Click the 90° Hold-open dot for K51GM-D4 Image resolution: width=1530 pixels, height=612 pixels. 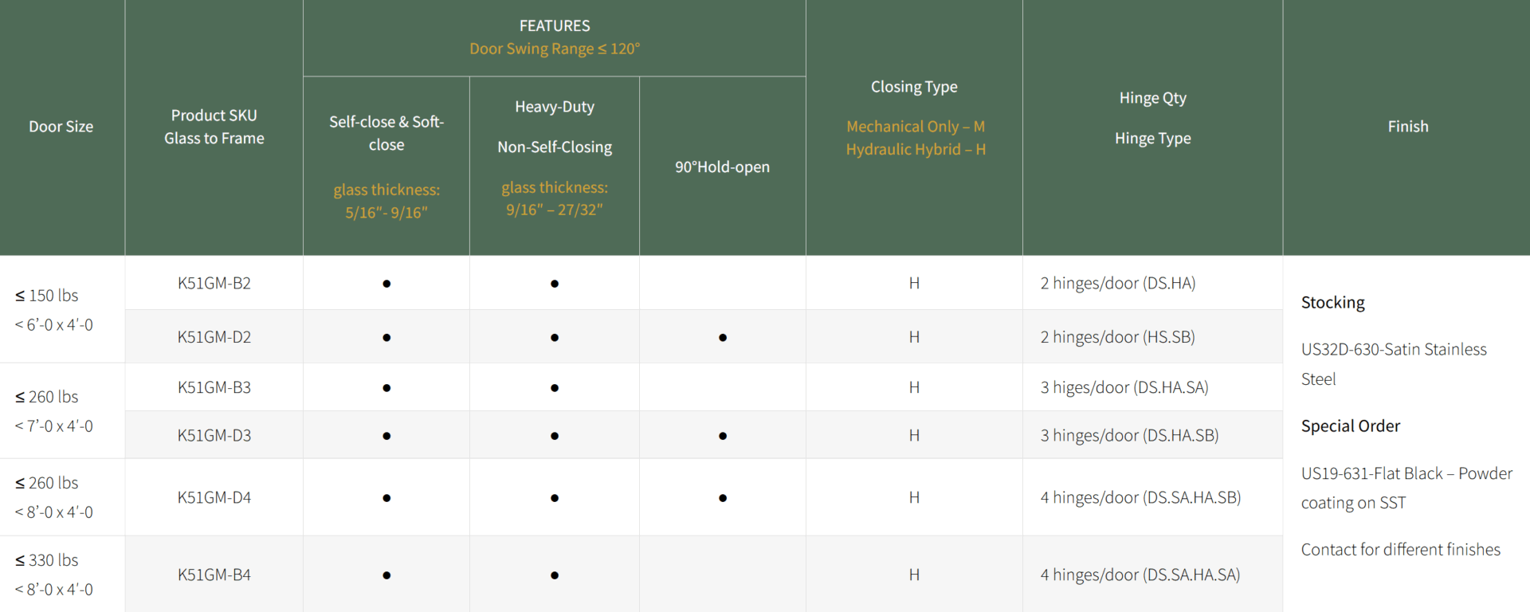point(722,498)
